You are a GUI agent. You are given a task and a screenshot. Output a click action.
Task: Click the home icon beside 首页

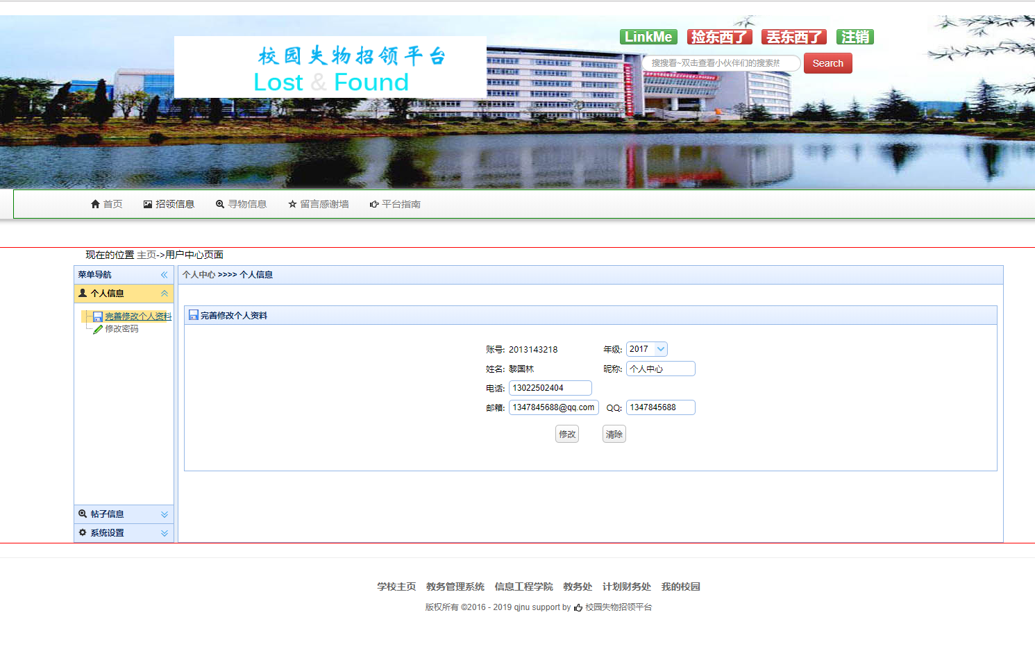[96, 203]
